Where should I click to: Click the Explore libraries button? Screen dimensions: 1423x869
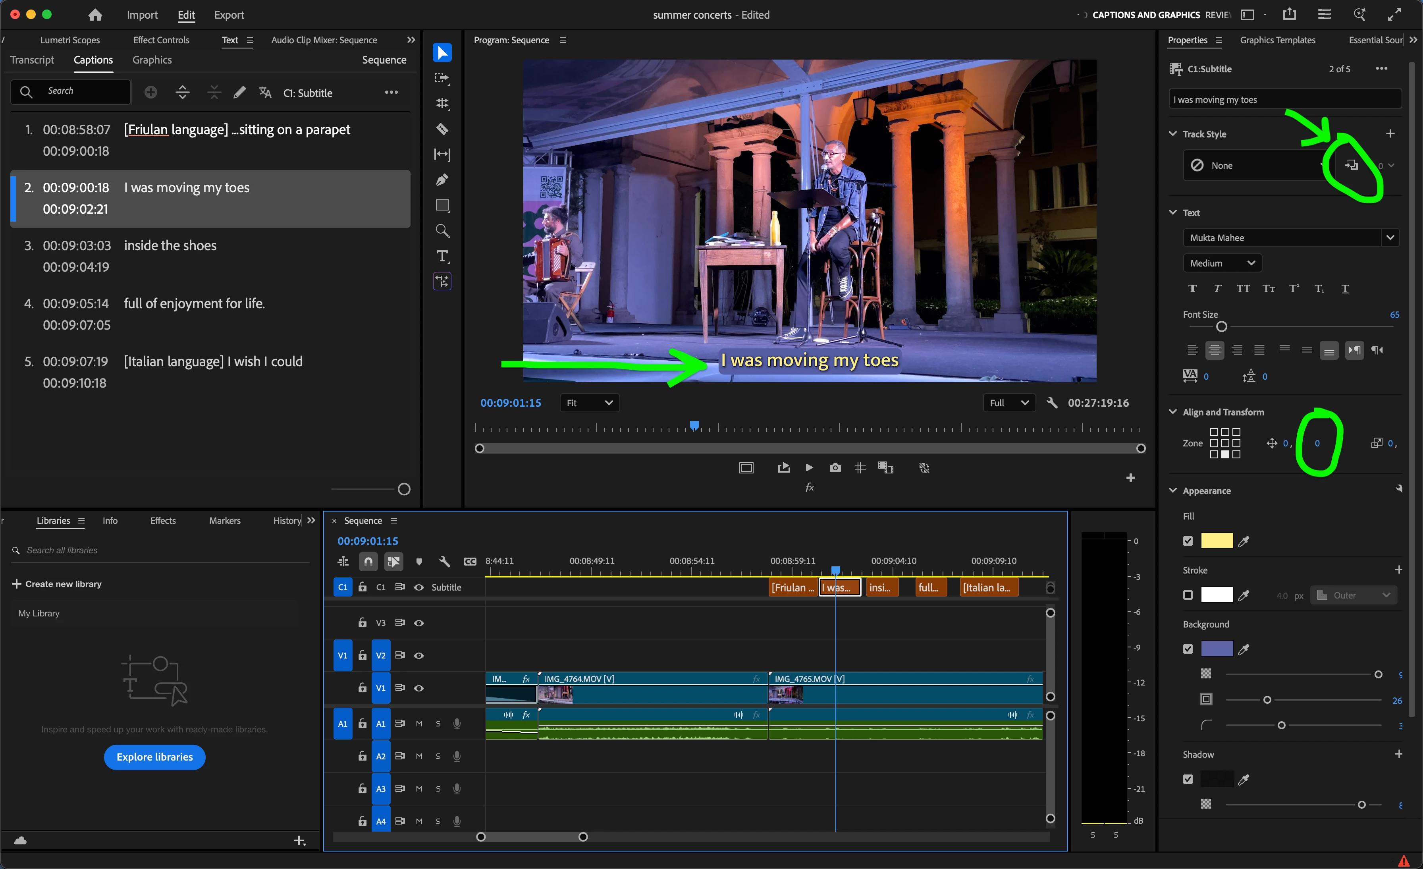click(154, 757)
